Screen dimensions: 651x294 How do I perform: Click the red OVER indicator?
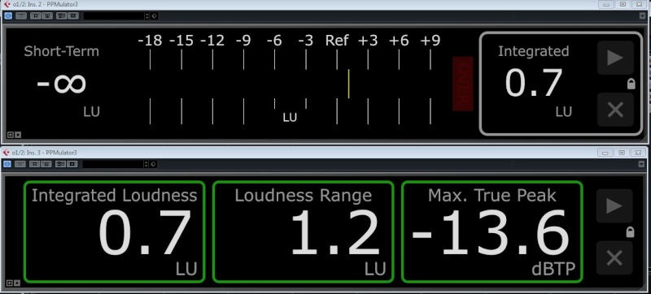[x=462, y=84]
